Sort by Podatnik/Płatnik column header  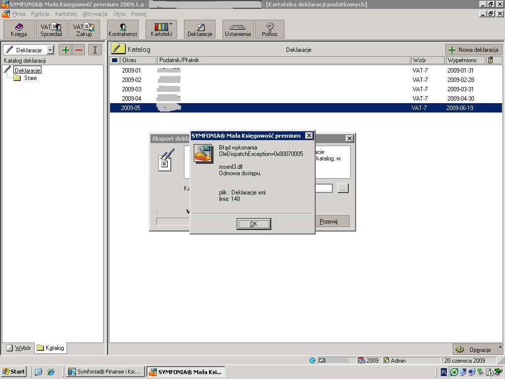coord(284,60)
